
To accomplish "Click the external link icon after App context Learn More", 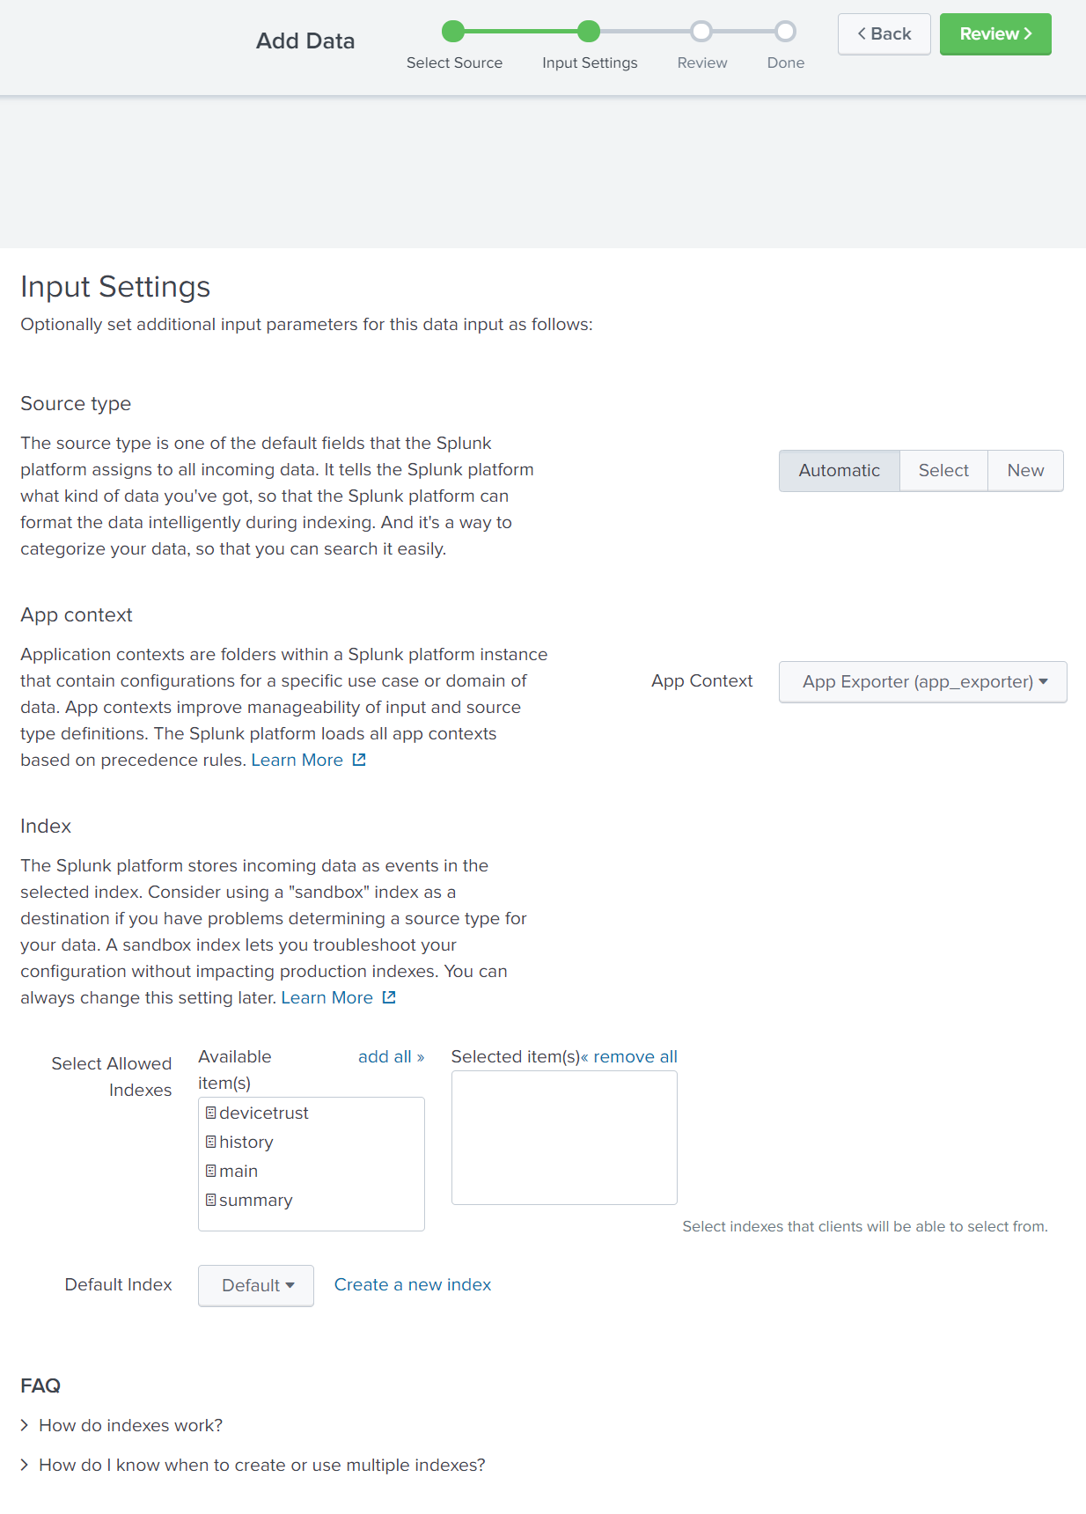I will pos(358,759).
